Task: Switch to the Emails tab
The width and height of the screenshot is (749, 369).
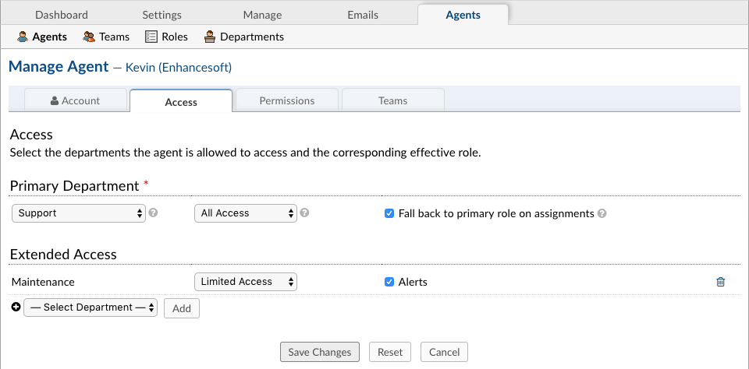Action: click(363, 15)
